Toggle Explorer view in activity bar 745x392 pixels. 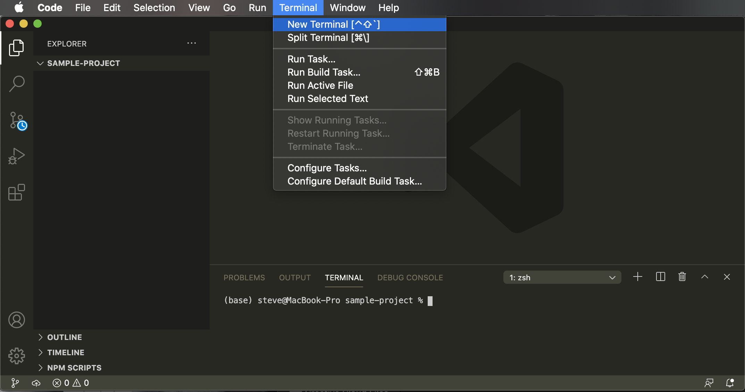[16, 48]
